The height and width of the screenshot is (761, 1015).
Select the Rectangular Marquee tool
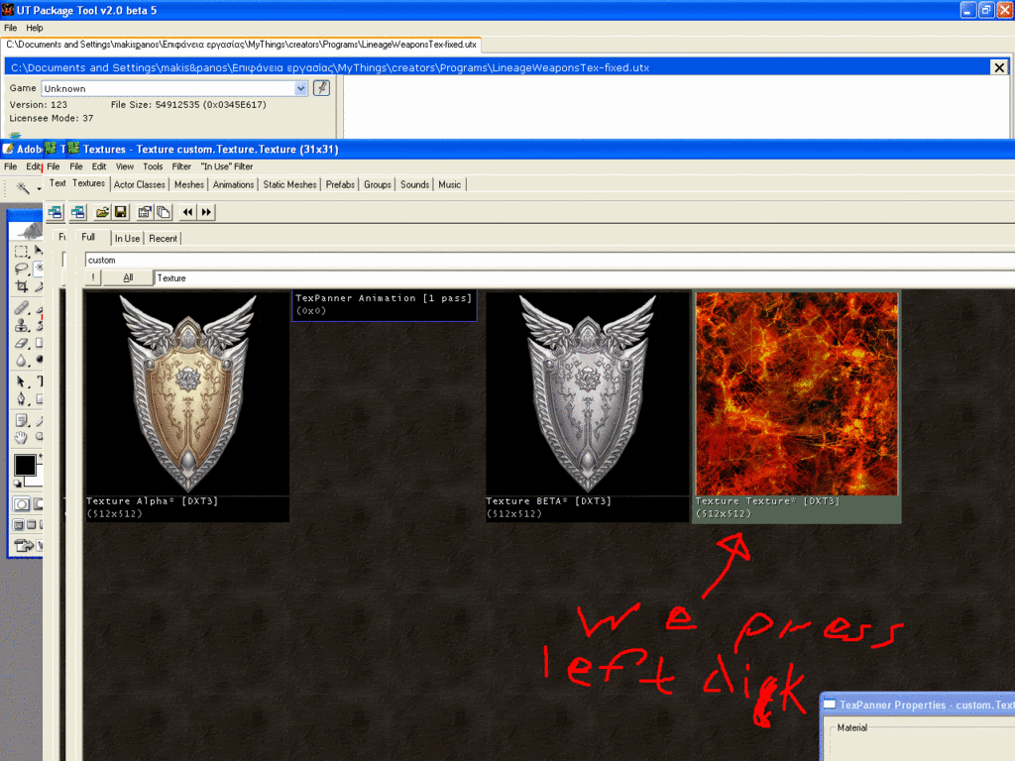(21, 251)
